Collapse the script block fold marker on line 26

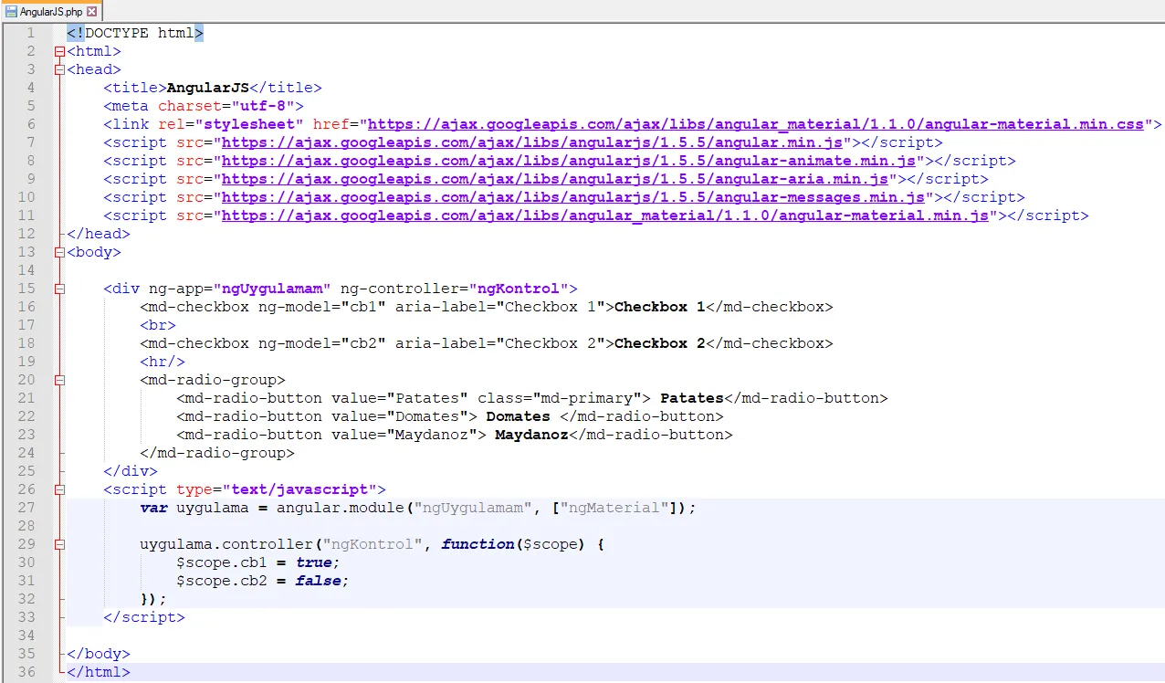point(60,489)
